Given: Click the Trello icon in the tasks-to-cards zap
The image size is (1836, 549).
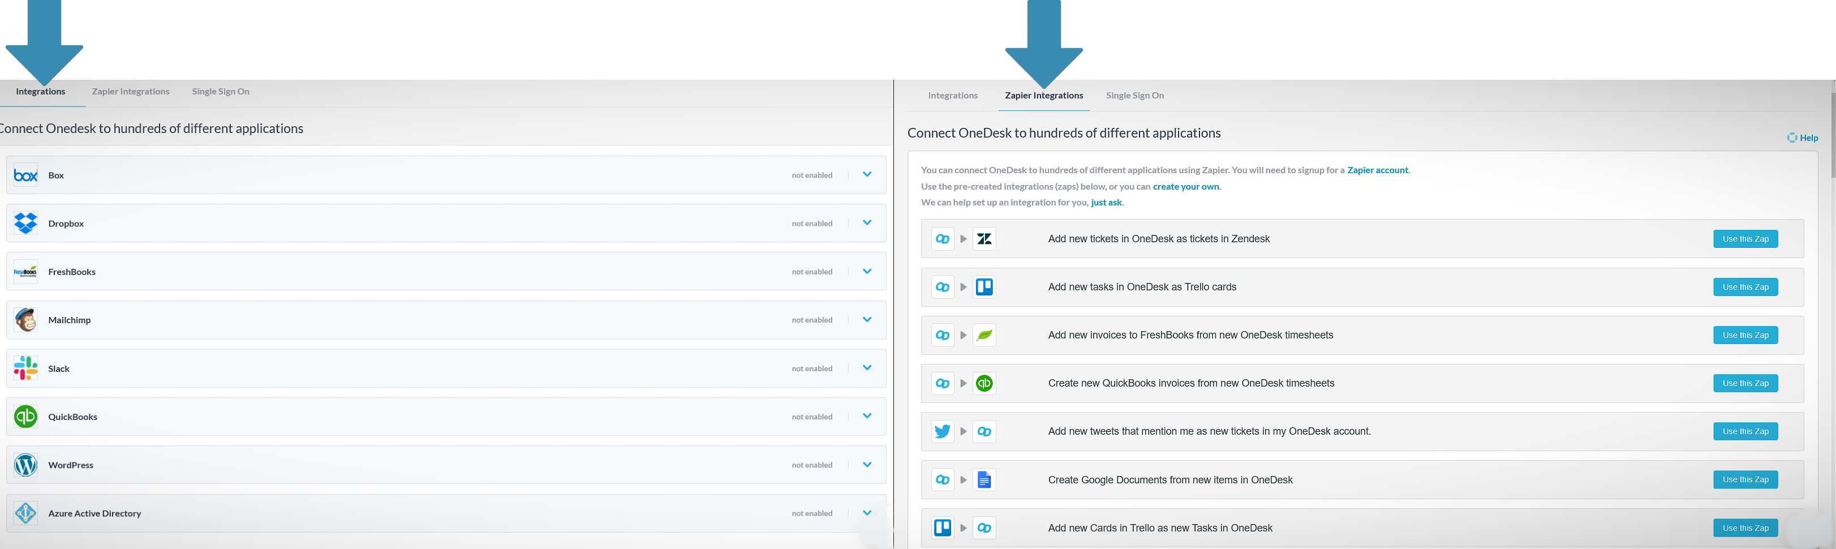Looking at the screenshot, I should [x=984, y=286].
